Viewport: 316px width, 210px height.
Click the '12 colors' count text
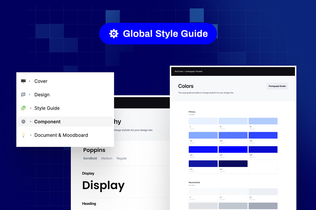pos(192,185)
